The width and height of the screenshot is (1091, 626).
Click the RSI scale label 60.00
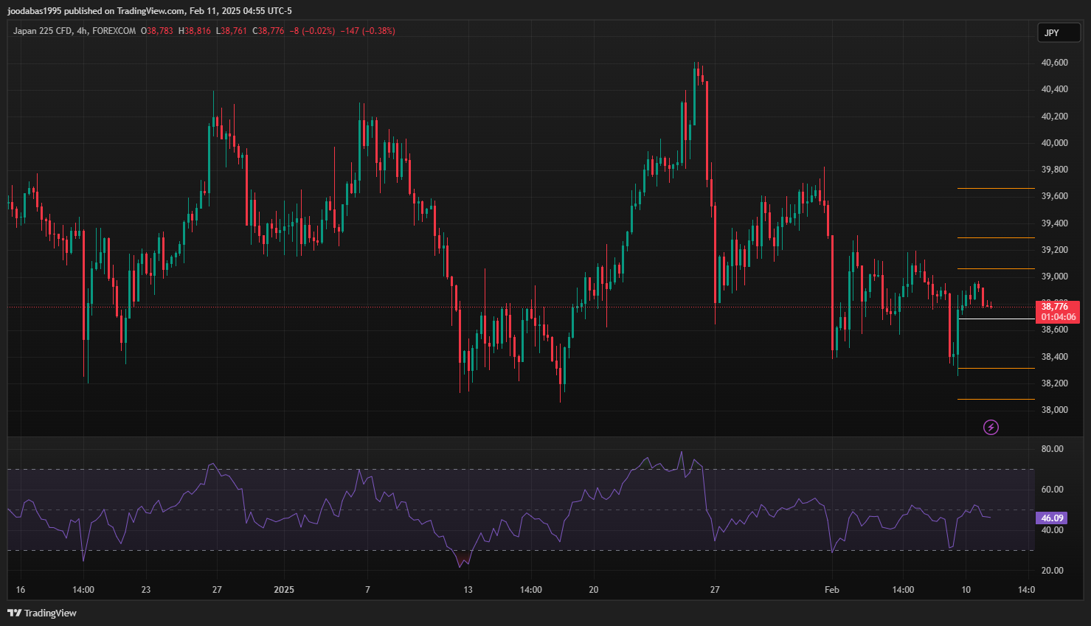coord(1052,490)
